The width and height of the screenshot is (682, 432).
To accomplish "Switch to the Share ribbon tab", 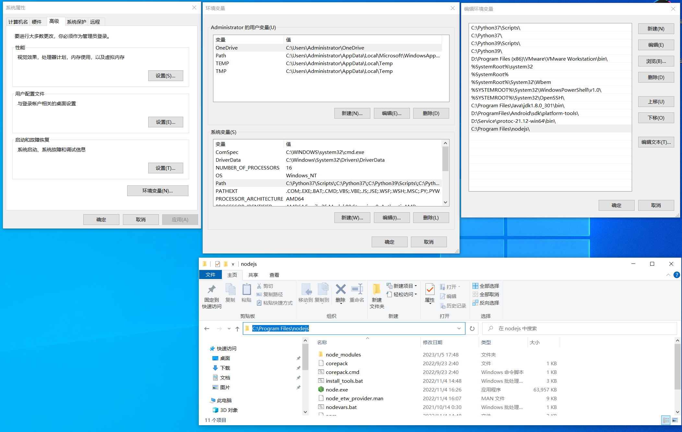I will pyautogui.click(x=253, y=275).
